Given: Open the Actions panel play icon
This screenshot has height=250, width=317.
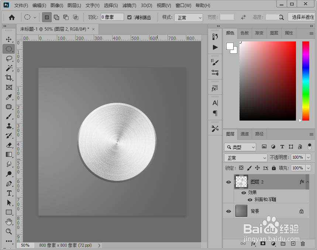Looking at the screenshot, I should tap(215, 47).
